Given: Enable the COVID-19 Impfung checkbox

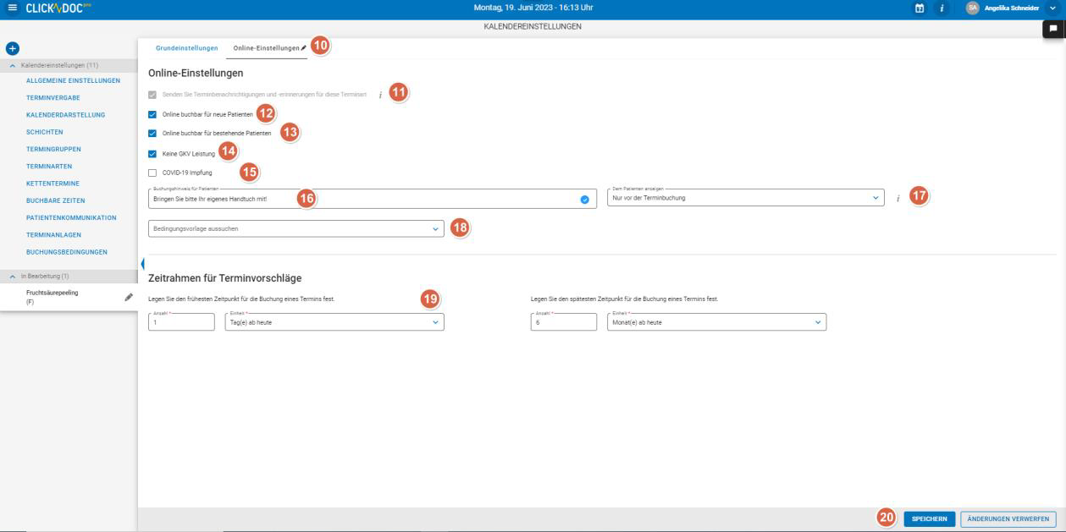Looking at the screenshot, I should click(152, 173).
